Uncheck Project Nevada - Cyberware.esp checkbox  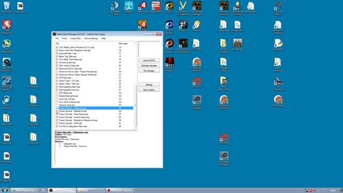coord(57,108)
